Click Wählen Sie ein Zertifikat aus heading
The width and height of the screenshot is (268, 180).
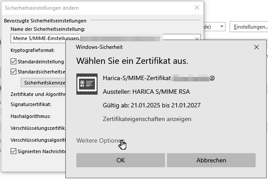pyautogui.click(x=132, y=61)
